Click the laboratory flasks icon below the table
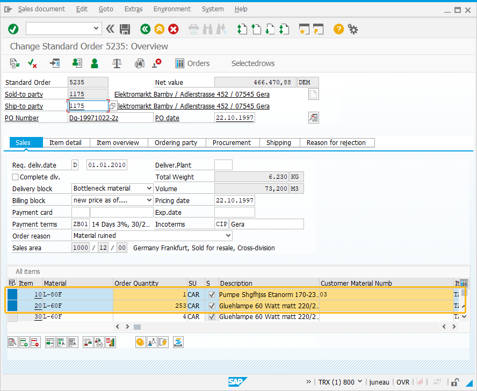 click(x=151, y=342)
